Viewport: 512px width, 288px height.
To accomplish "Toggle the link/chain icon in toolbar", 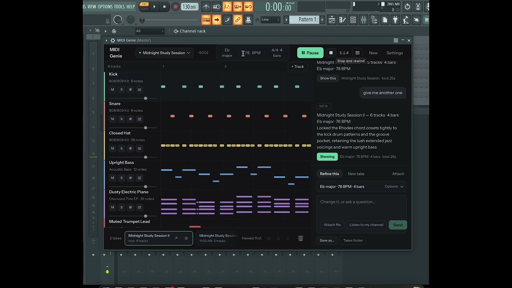I will (238, 20).
